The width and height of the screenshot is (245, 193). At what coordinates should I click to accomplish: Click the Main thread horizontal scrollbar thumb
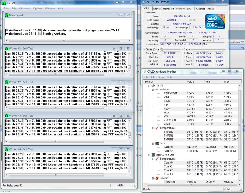(64, 40)
